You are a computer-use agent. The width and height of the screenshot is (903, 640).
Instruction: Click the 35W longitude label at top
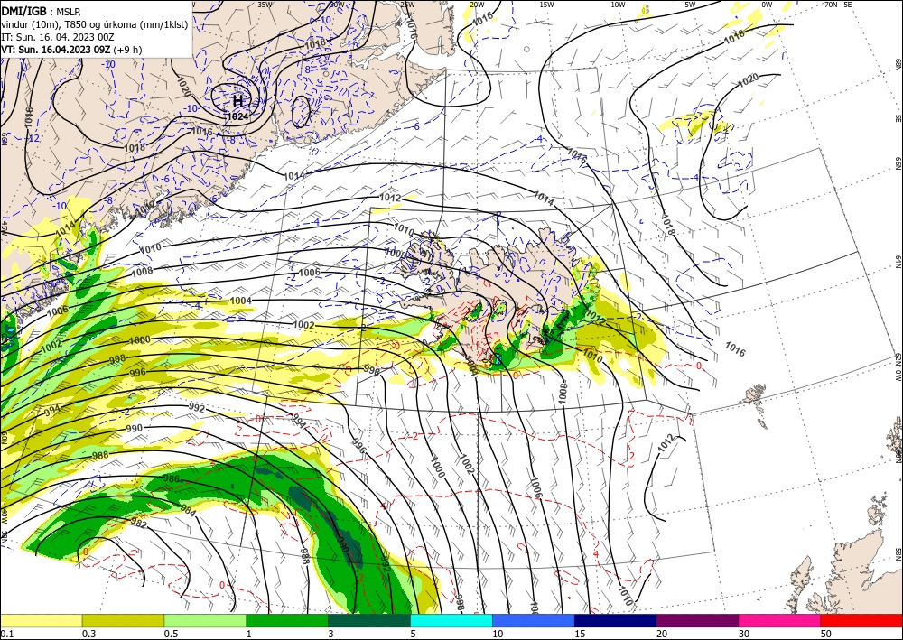(265, 5)
